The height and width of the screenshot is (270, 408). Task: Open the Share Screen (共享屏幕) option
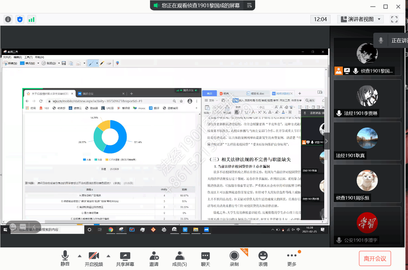[125, 259]
